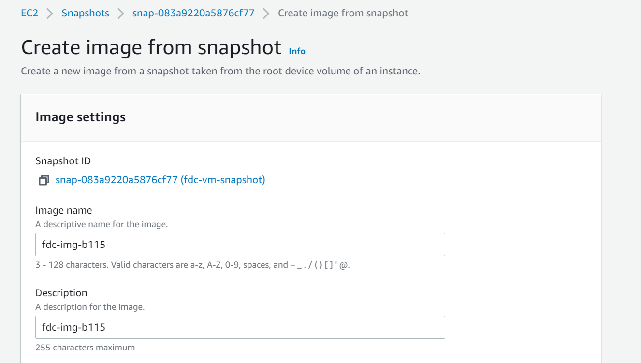Copy the snapshot ID using the copy icon
Viewport: 641px width, 363px height.
(44, 180)
